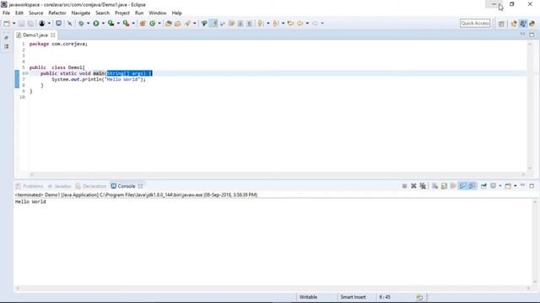Switch to the Java perspective icon
540x303 pixels.
(x=523, y=24)
